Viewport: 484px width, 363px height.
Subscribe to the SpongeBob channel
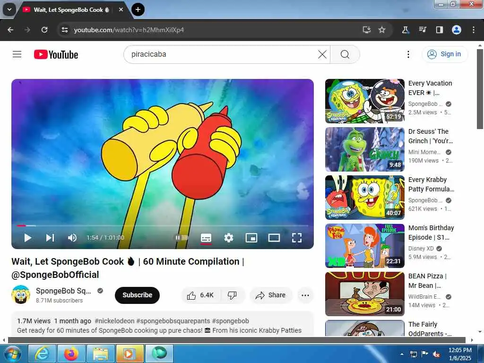coord(137,295)
